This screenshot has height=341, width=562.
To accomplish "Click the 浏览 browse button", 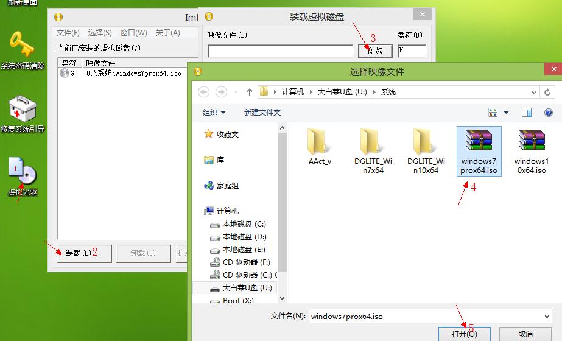I will pos(375,51).
